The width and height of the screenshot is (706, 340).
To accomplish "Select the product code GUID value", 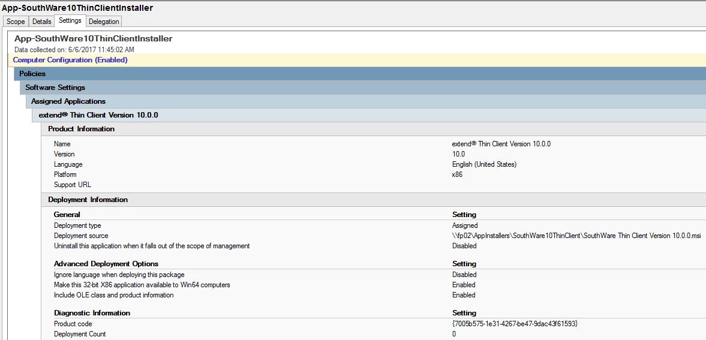I will (x=515, y=324).
